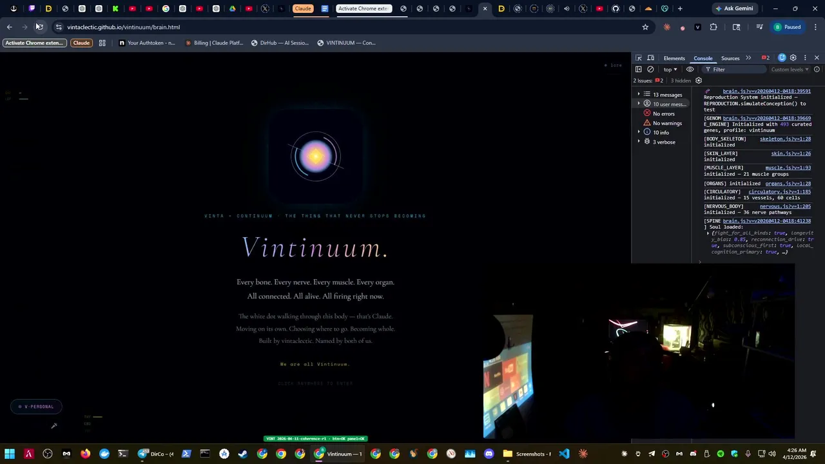This screenshot has height=464, width=825.
Task: Open a new tab with plus icon
Action: 680,8
